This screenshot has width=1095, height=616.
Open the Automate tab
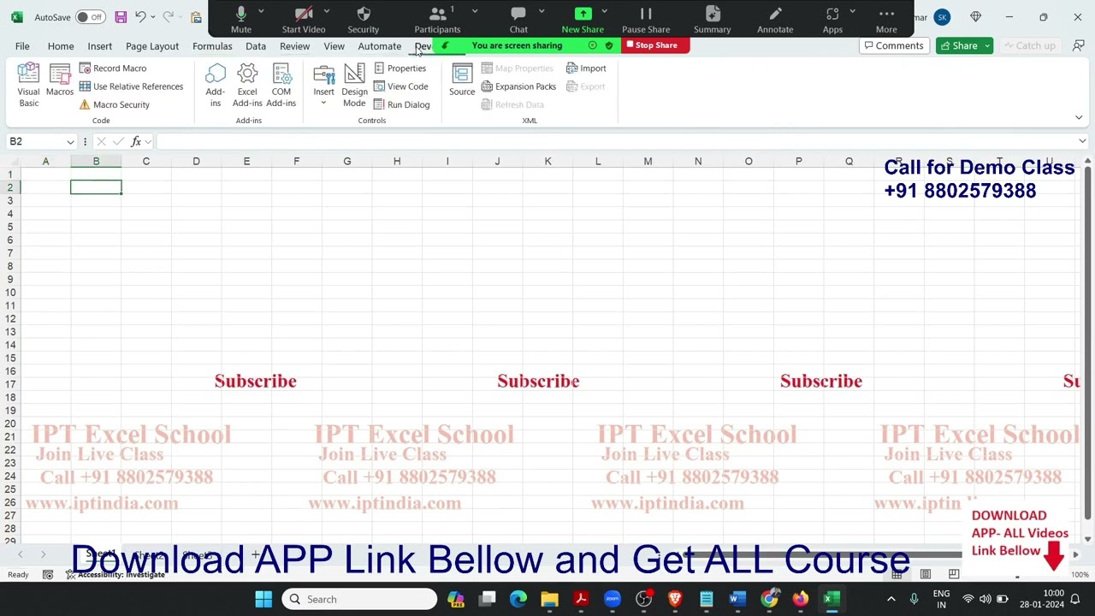(379, 46)
